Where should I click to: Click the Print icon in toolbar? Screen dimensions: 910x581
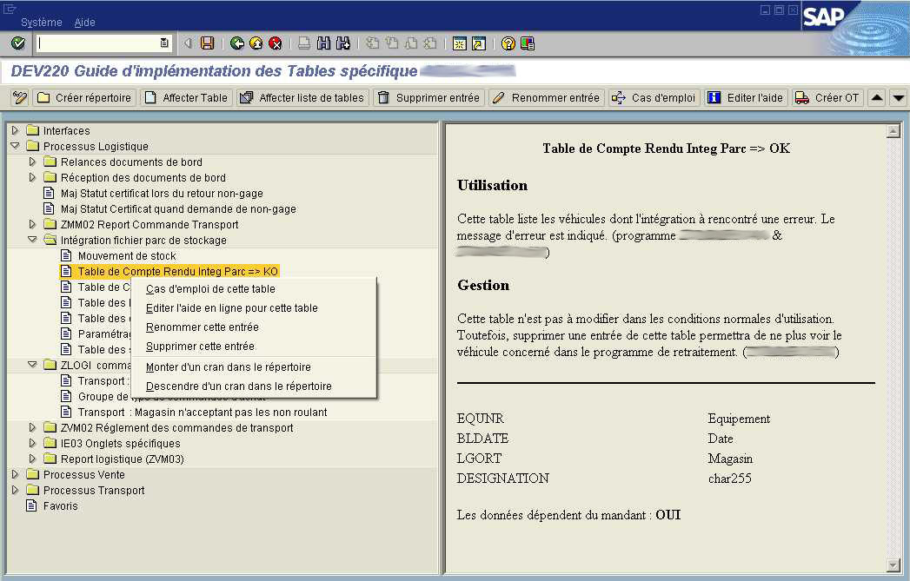[x=304, y=43]
